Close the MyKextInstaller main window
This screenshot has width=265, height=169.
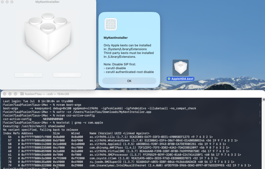(2, 2)
